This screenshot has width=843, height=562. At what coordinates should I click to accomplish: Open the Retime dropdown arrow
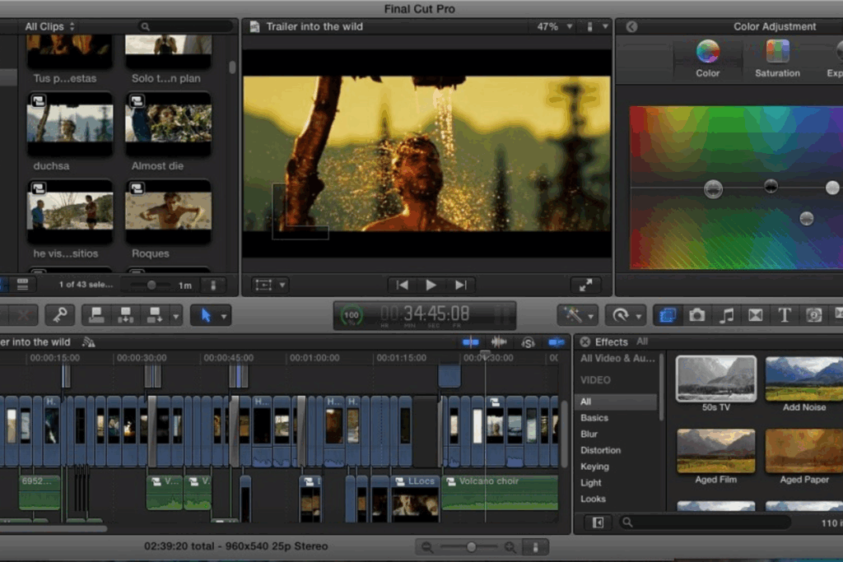pyautogui.click(x=639, y=317)
